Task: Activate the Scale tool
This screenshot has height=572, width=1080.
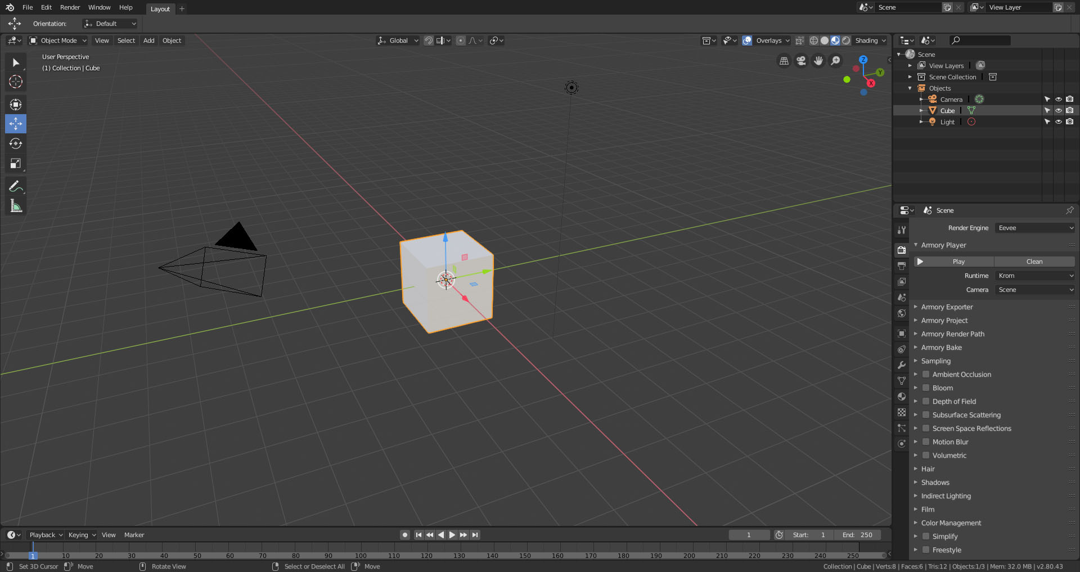Action: tap(16, 164)
